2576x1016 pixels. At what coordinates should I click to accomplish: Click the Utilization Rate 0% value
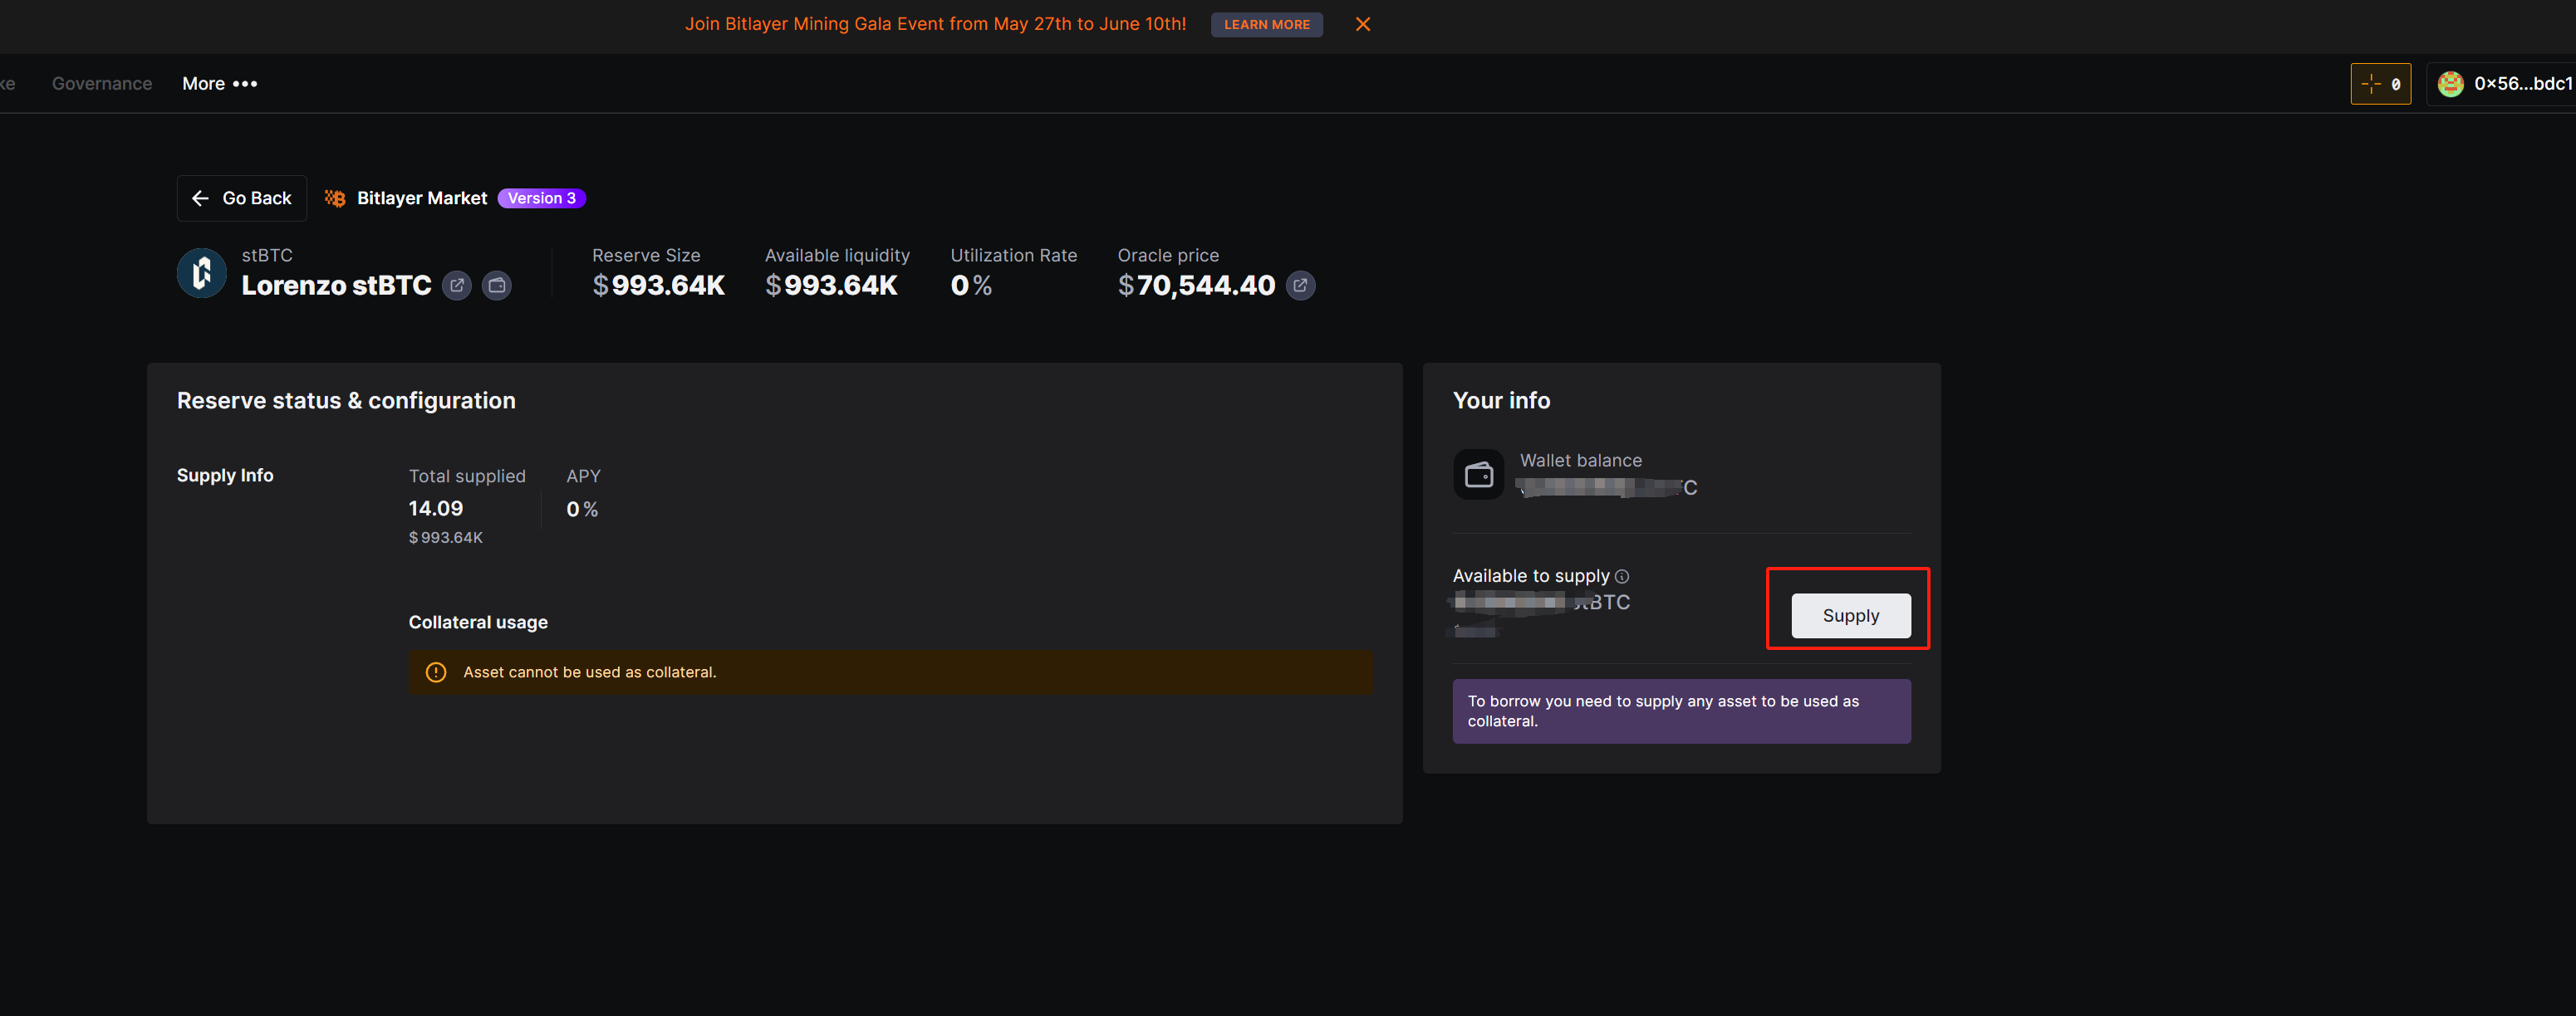[x=971, y=286]
